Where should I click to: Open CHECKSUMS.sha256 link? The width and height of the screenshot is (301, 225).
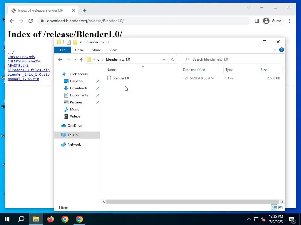click(24, 61)
